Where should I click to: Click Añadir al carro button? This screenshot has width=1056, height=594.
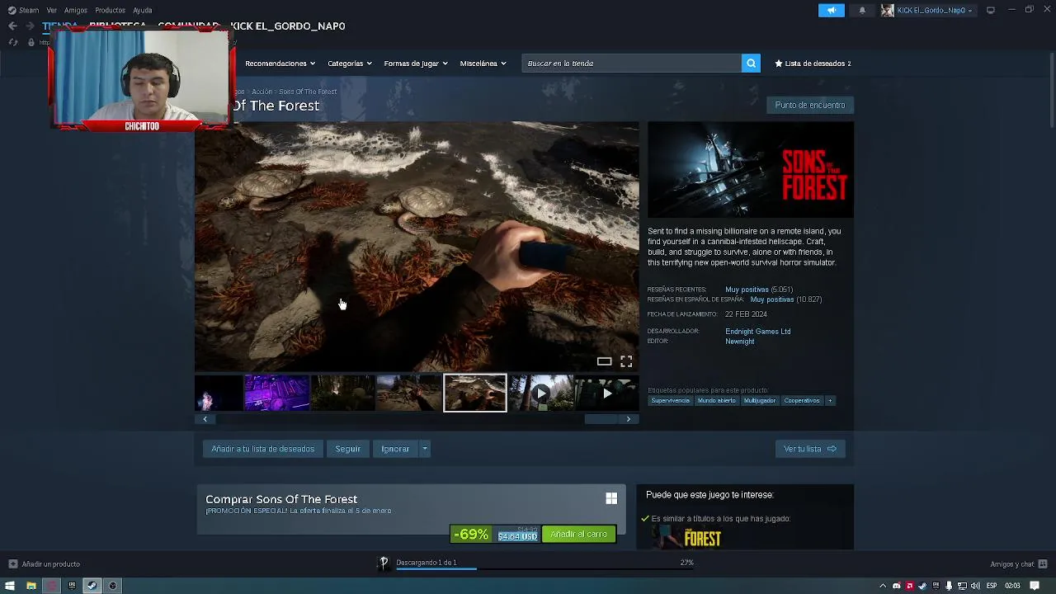[578, 535]
